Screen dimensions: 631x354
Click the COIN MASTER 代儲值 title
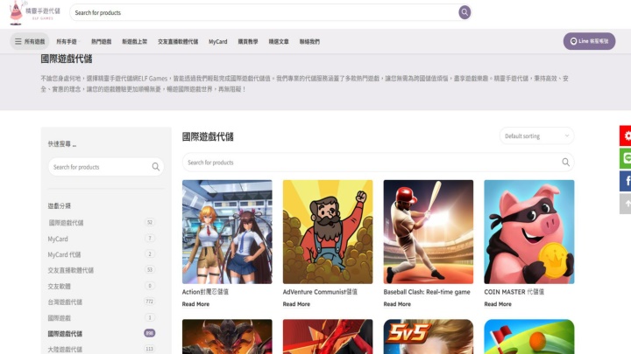click(x=514, y=292)
